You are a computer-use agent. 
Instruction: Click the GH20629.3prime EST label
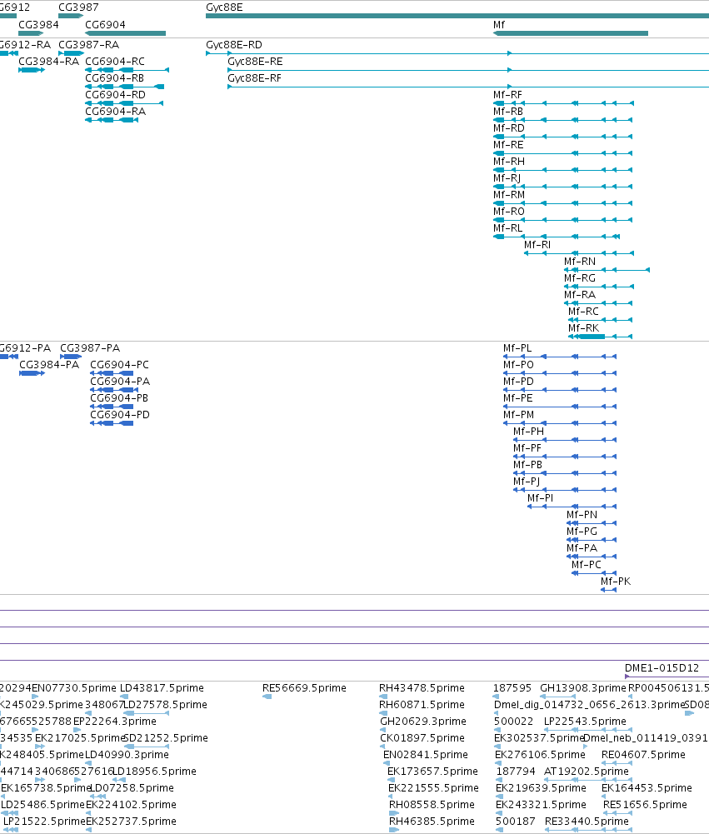(423, 722)
